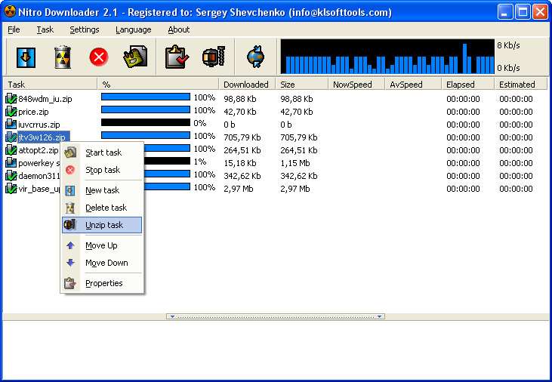This screenshot has width=552, height=382.
Task: Select the iuvcrrus.zip task
Action: click(x=39, y=125)
